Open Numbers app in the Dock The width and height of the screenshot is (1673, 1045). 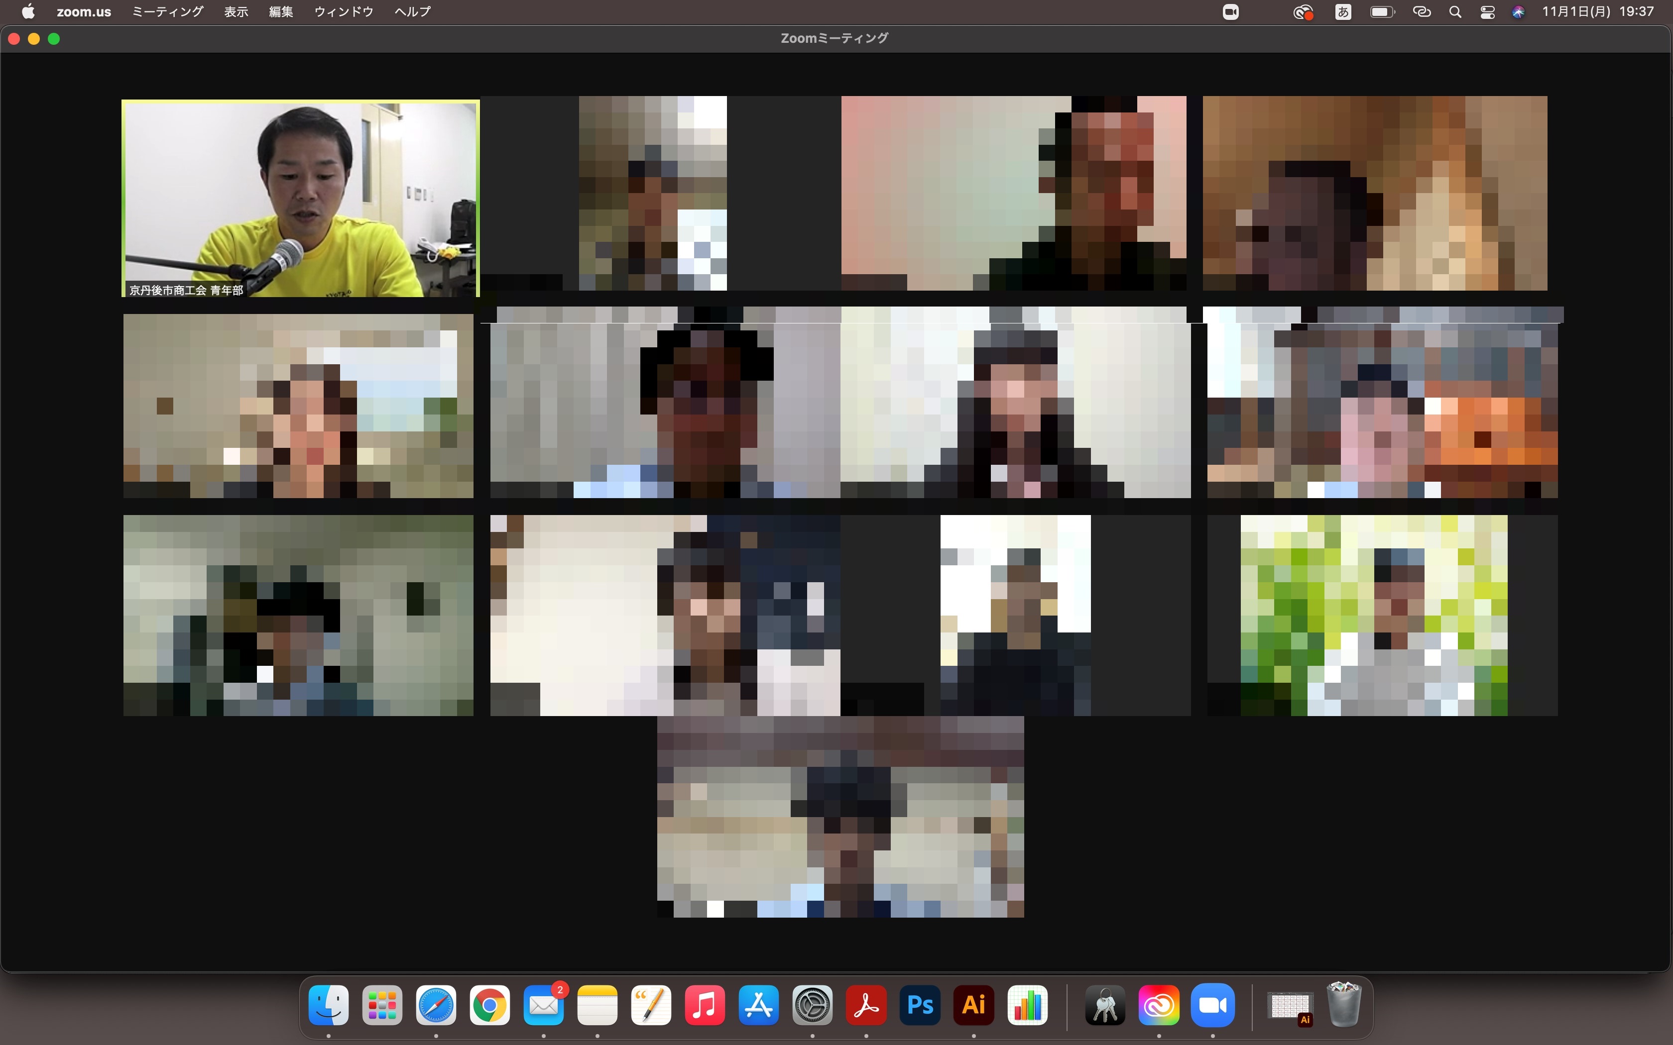pos(1027,1005)
